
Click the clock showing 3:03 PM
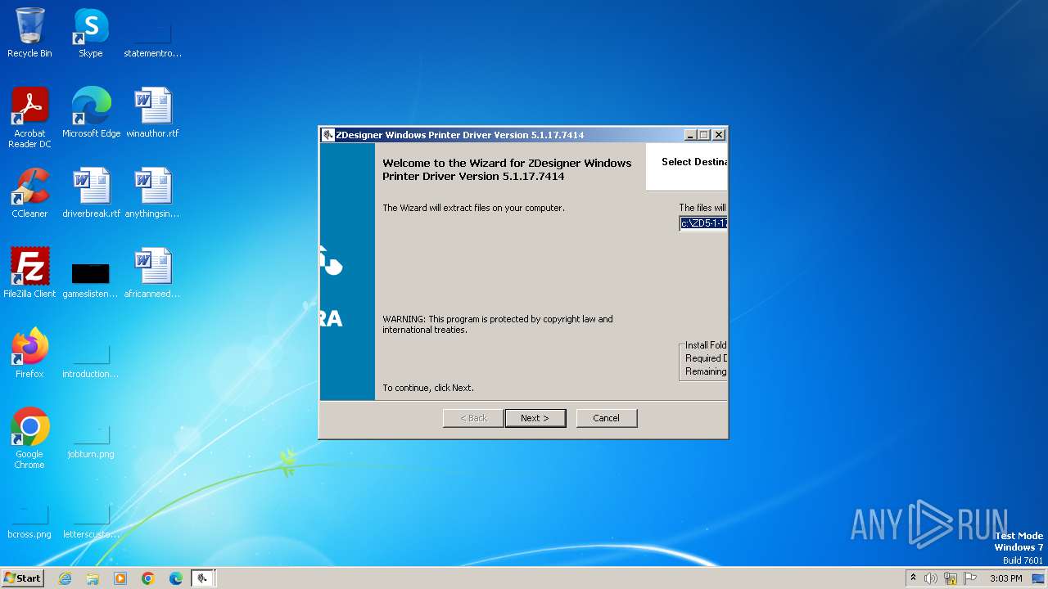pos(1005,578)
